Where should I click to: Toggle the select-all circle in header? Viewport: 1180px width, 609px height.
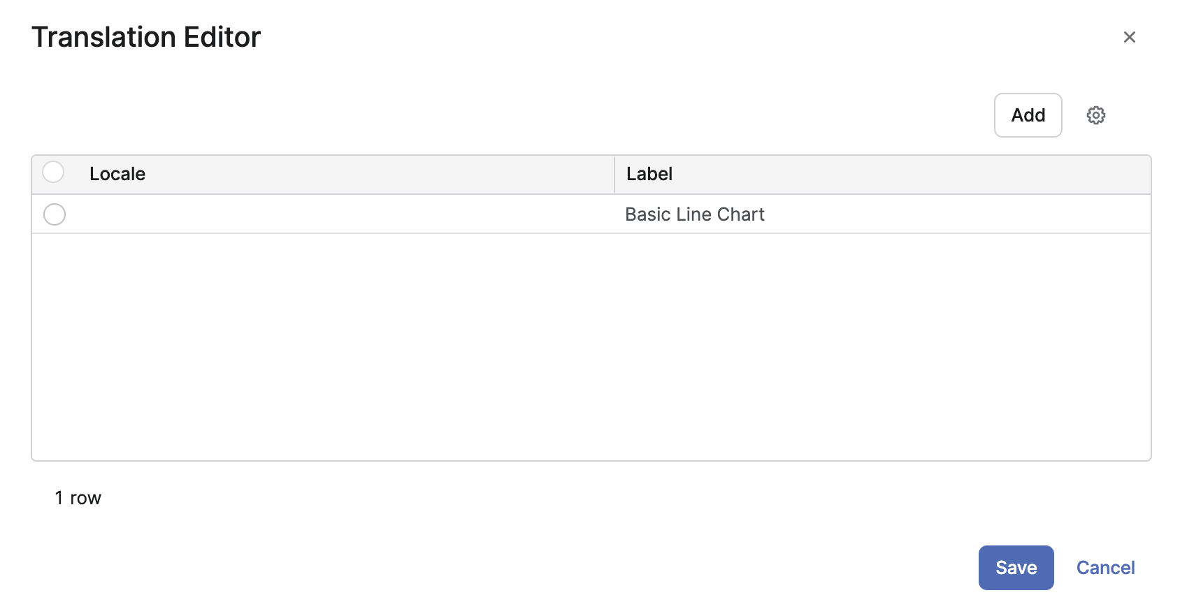(x=53, y=173)
